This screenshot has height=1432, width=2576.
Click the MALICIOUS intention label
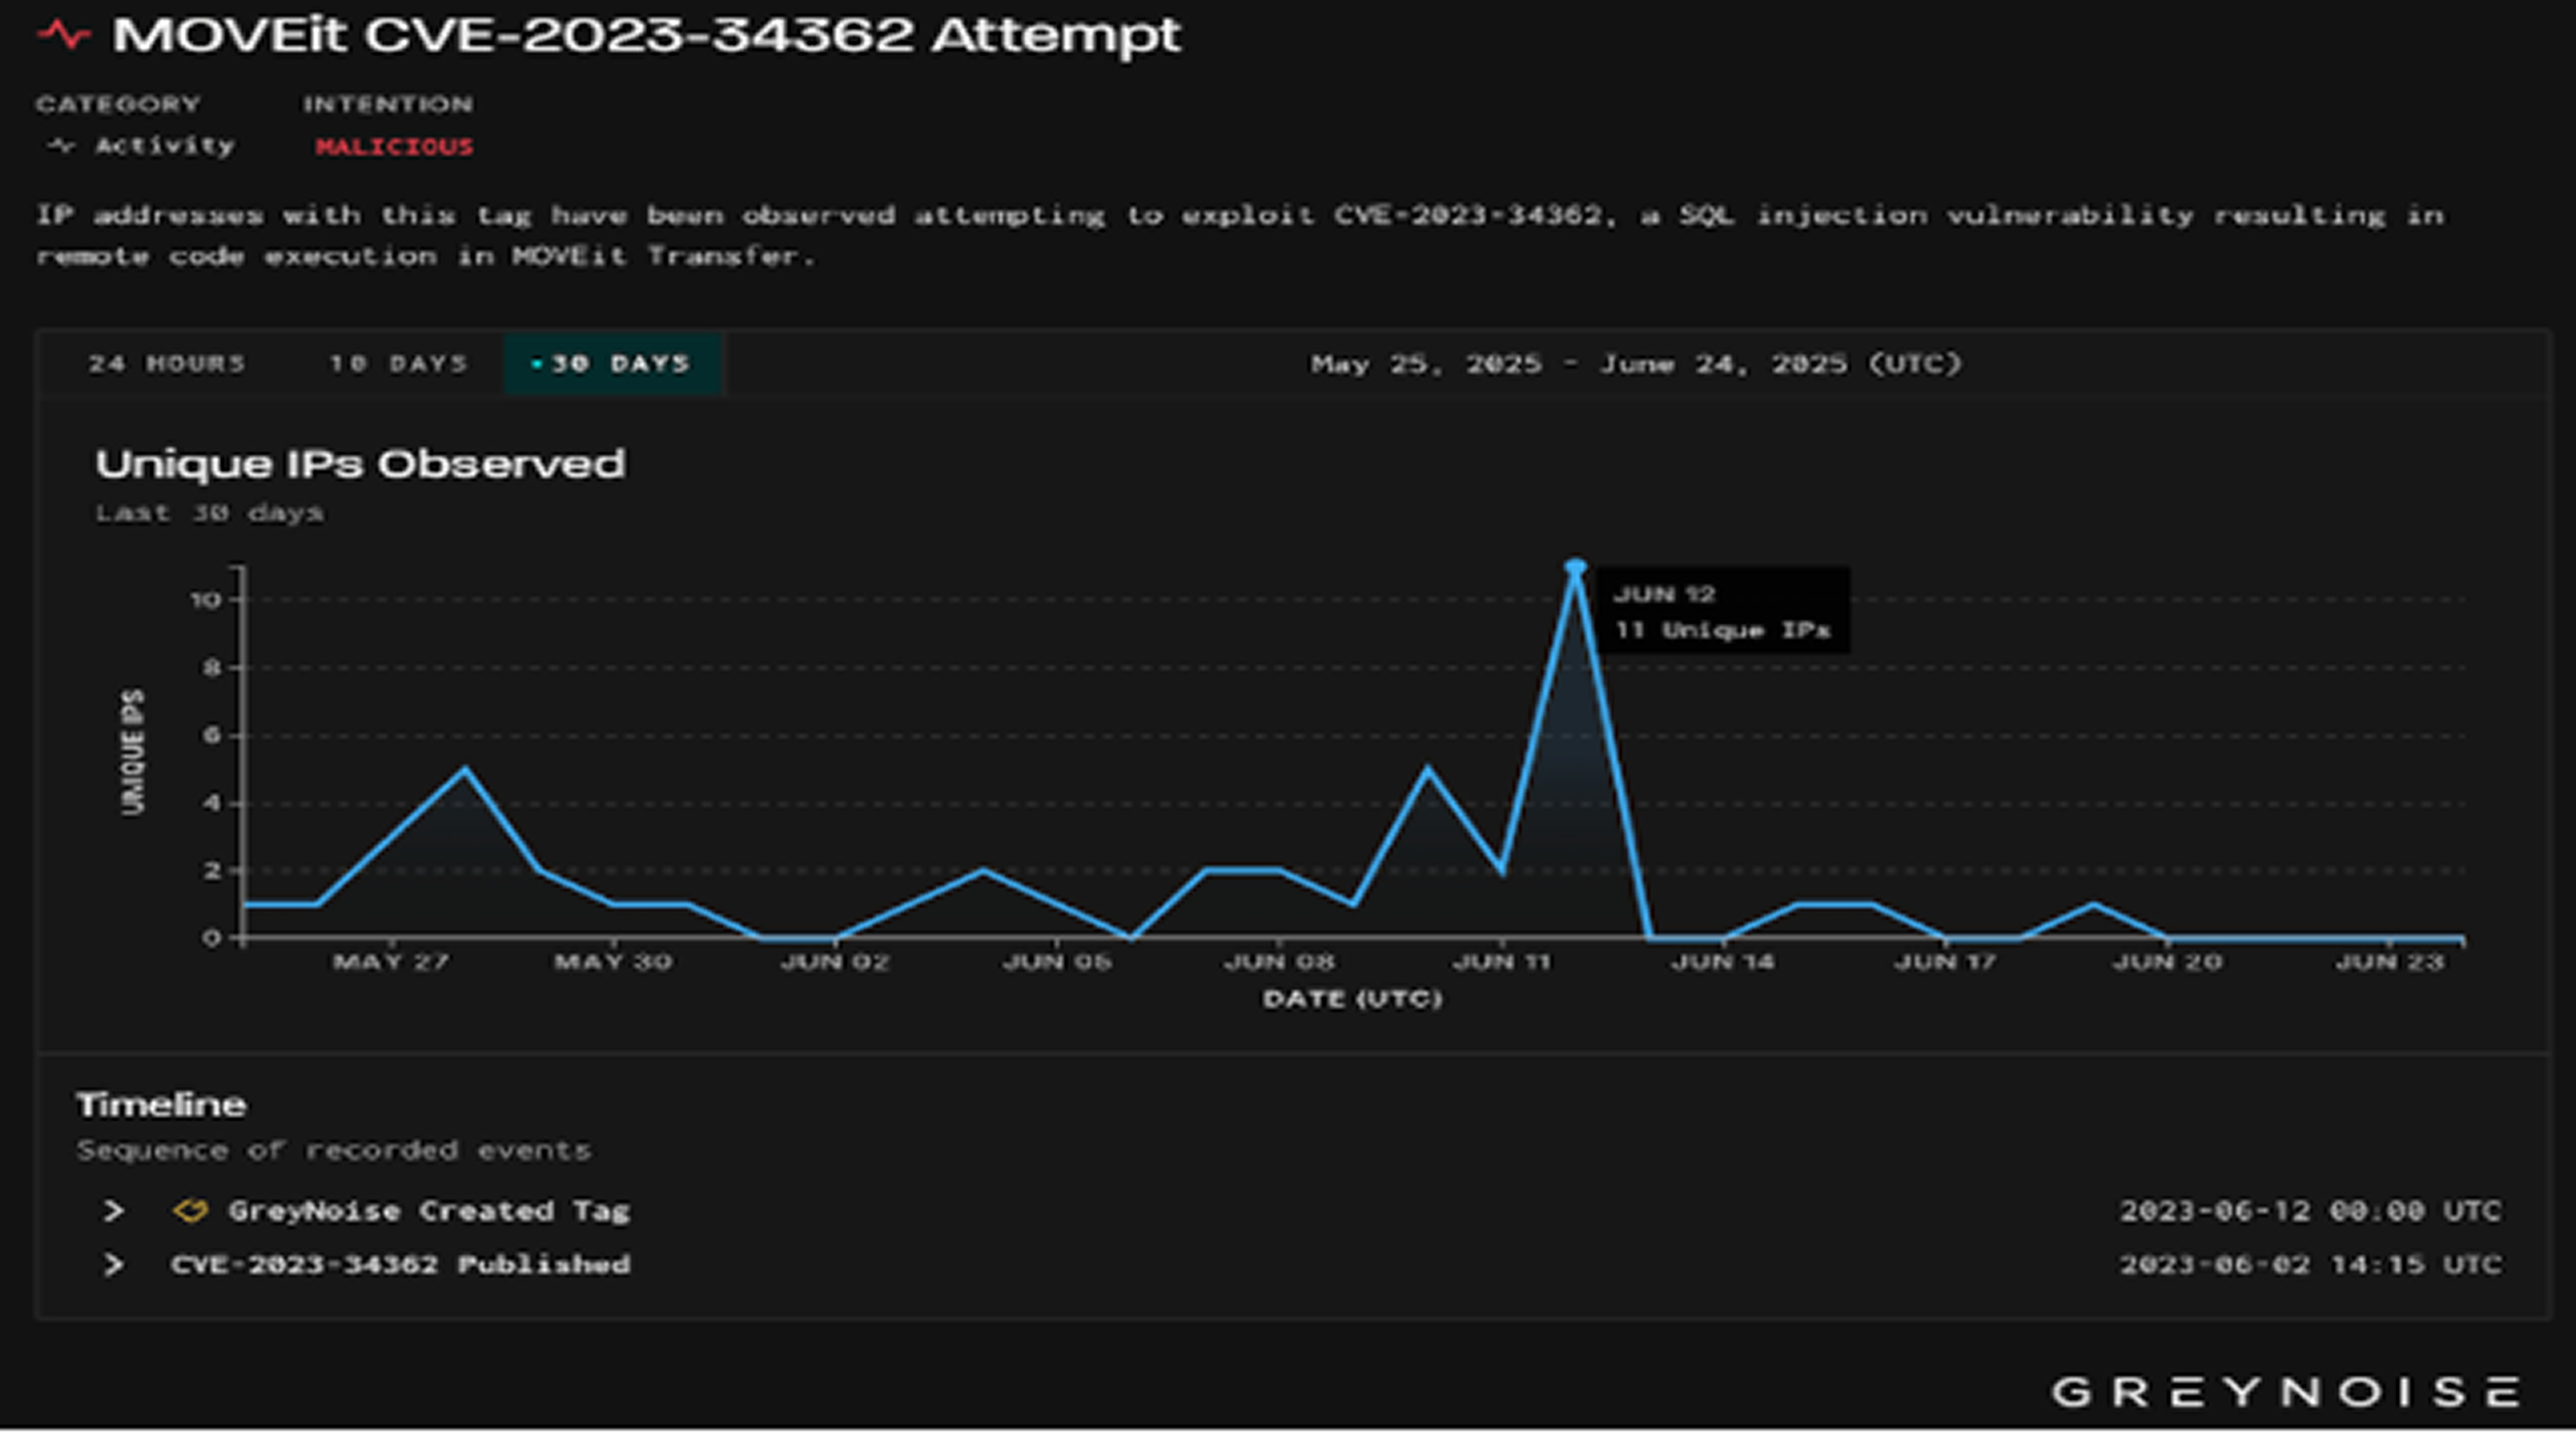[394, 147]
